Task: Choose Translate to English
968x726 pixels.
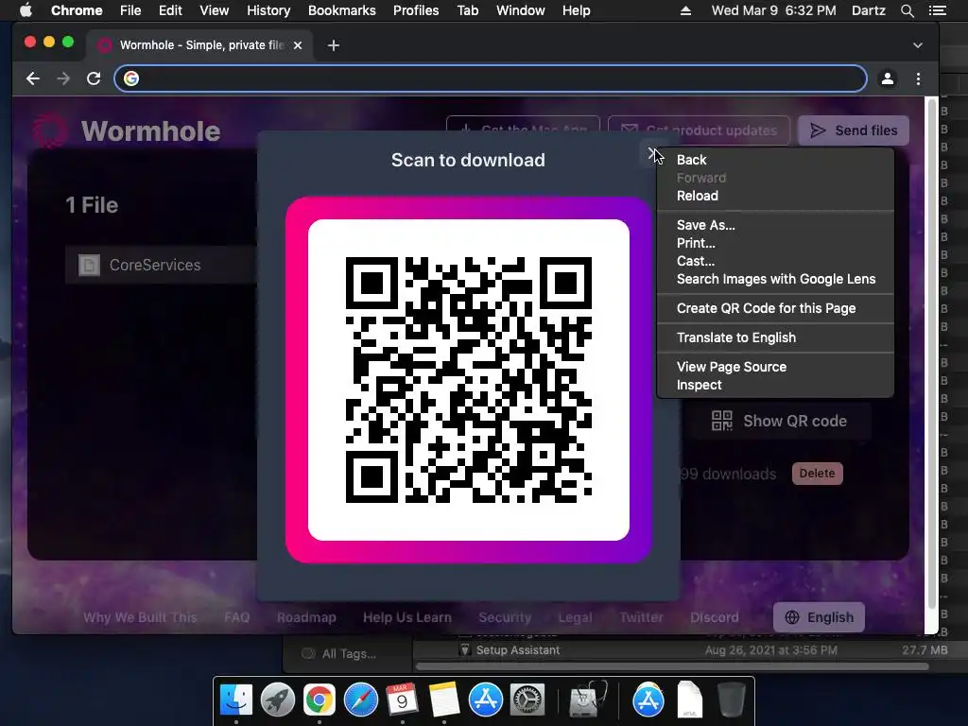Action: [775, 337]
